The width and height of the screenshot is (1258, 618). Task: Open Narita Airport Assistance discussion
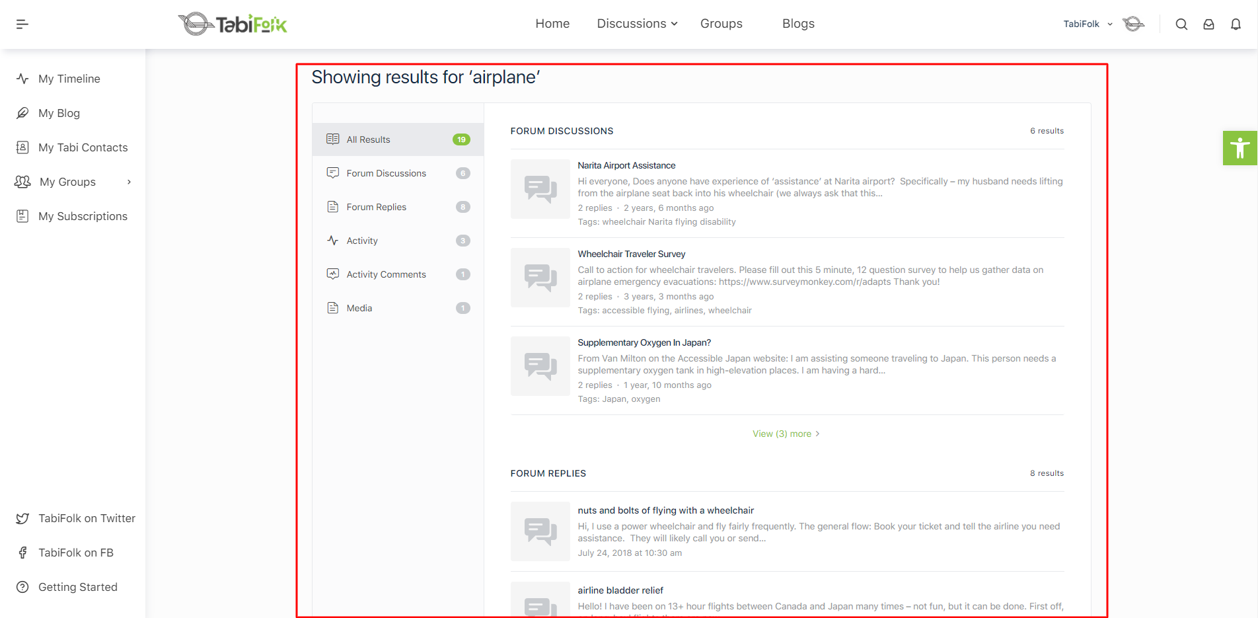point(626,165)
